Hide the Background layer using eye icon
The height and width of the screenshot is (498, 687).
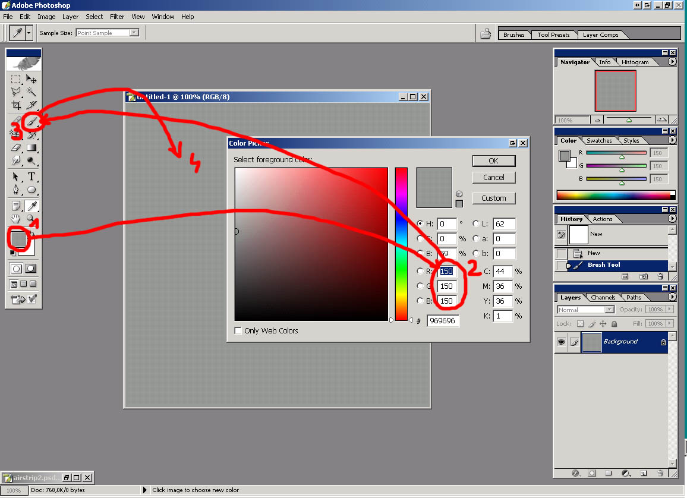click(x=561, y=342)
